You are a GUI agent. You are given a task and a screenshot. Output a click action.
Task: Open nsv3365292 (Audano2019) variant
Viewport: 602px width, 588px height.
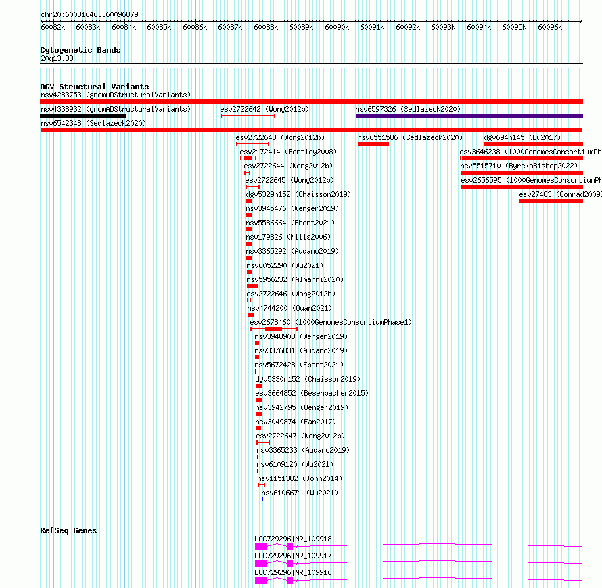tap(293, 251)
